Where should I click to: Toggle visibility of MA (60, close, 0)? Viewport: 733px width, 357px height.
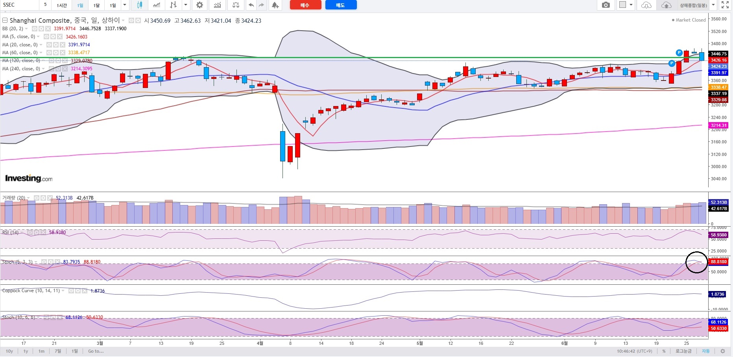click(49, 53)
